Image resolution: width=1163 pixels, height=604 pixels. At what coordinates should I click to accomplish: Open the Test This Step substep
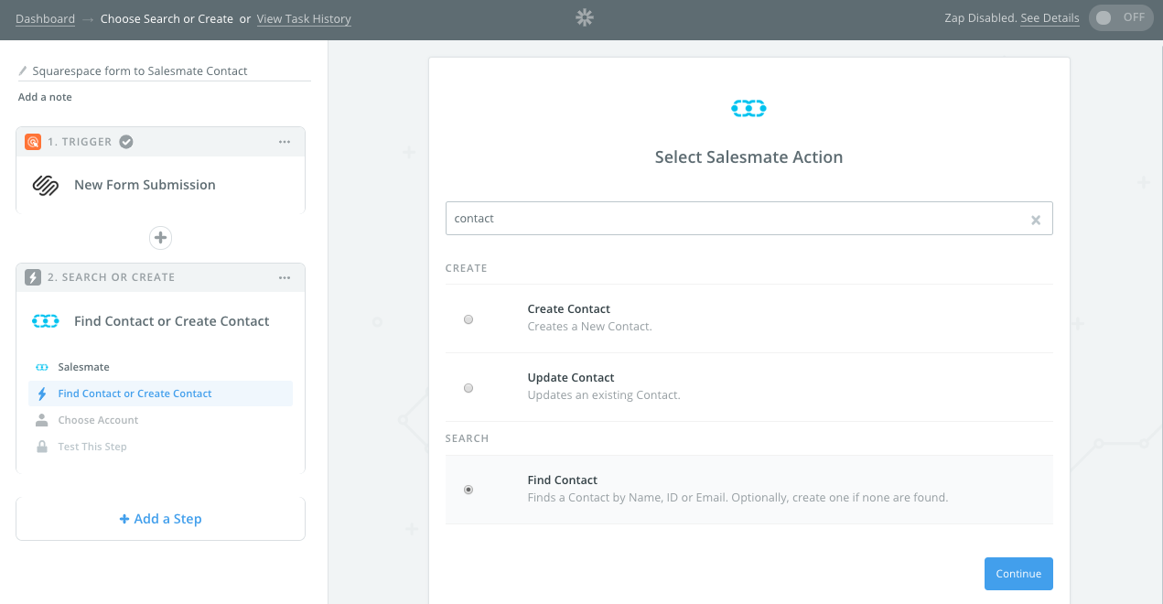point(160,447)
